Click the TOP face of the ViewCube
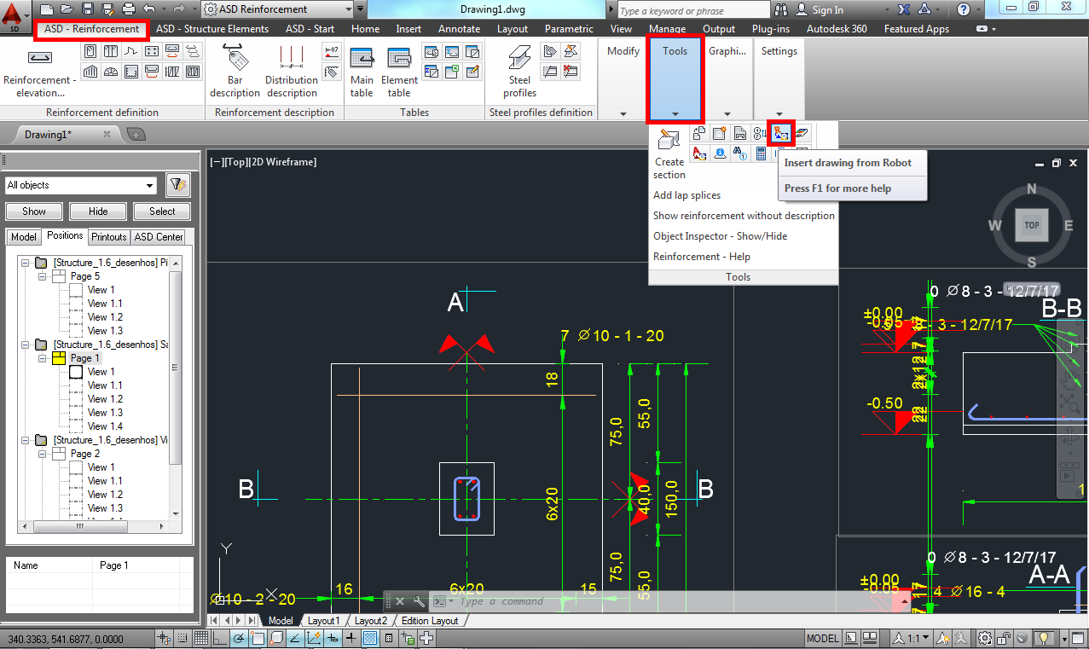 pyautogui.click(x=1032, y=225)
